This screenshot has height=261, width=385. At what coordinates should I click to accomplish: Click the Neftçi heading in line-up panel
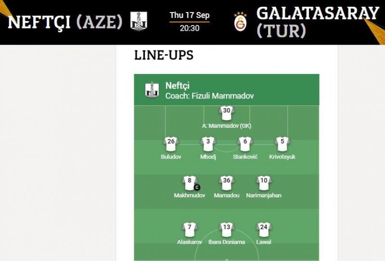tap(178, 86)
